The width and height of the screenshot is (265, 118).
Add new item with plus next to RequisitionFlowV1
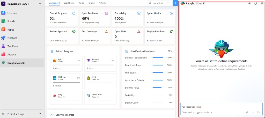[x=40, y=4]
